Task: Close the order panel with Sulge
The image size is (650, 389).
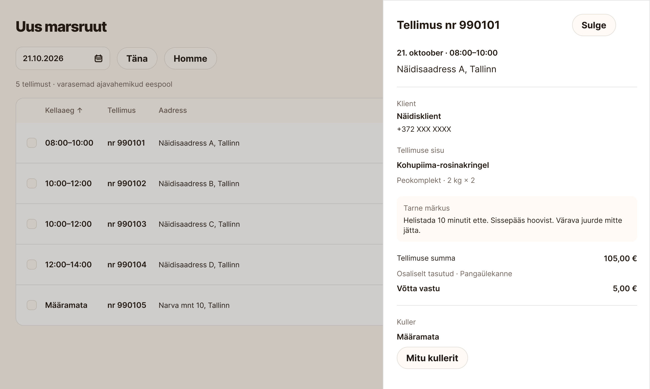Action: click(x=594, y=25)
